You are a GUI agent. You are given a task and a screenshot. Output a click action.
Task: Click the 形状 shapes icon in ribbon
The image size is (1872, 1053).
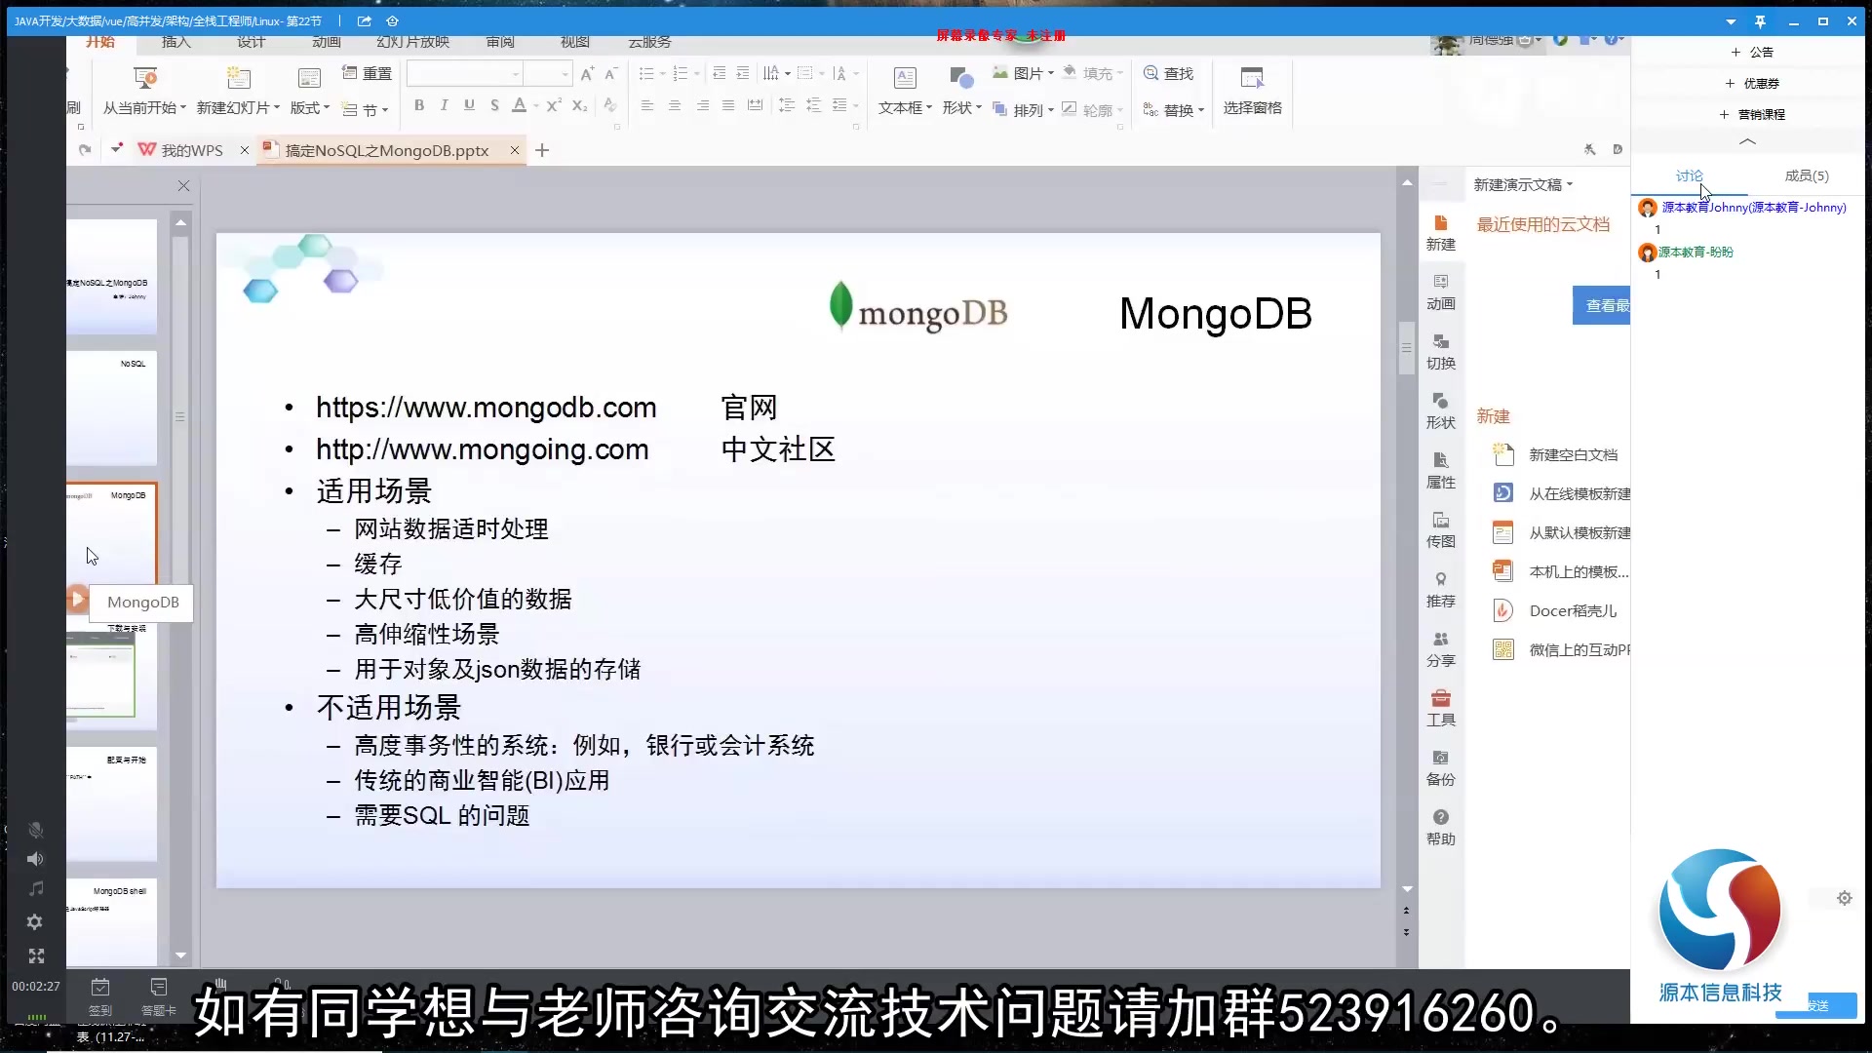click(961, 78)
